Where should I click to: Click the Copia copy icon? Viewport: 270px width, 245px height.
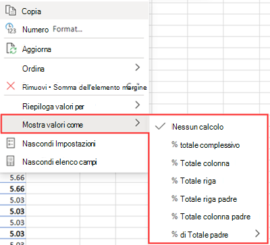[11, 11]
